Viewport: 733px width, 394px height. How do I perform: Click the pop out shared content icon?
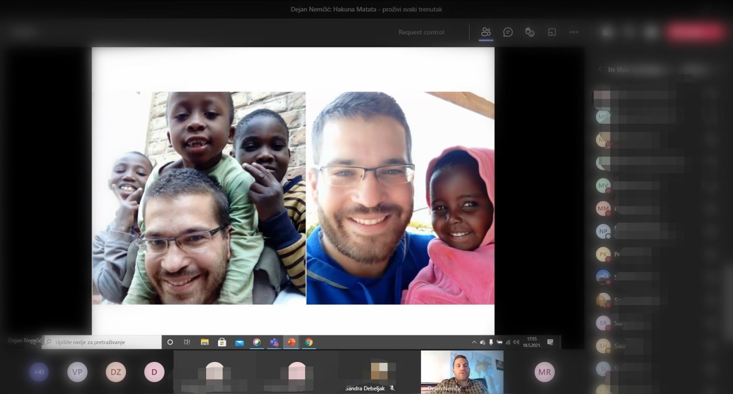(x=552, y=32)
